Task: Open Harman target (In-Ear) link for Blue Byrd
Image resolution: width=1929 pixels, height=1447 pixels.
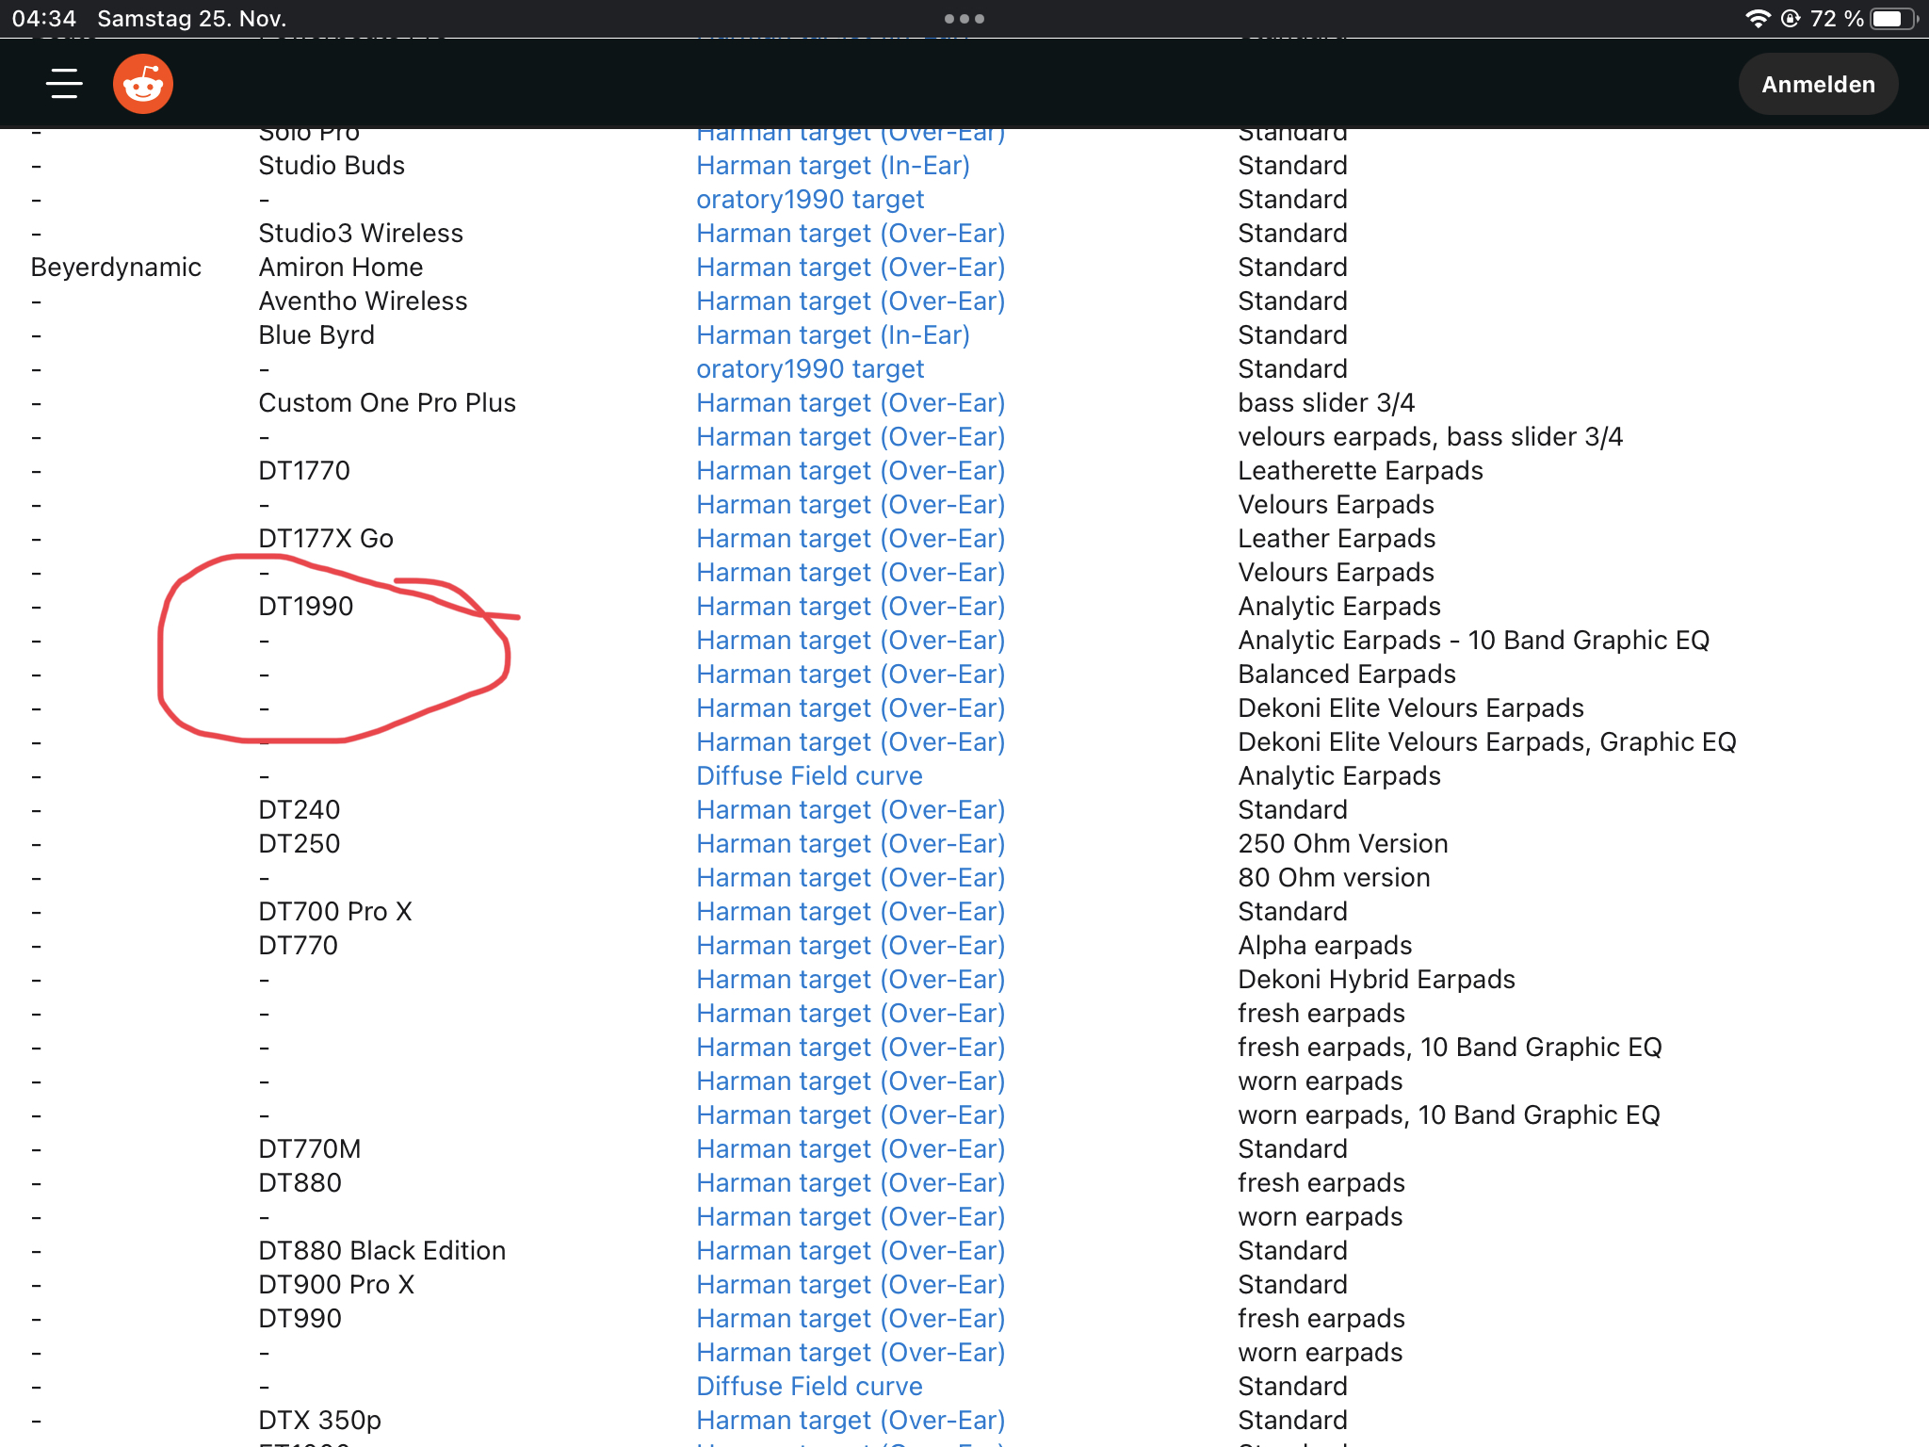Action: 833,335
